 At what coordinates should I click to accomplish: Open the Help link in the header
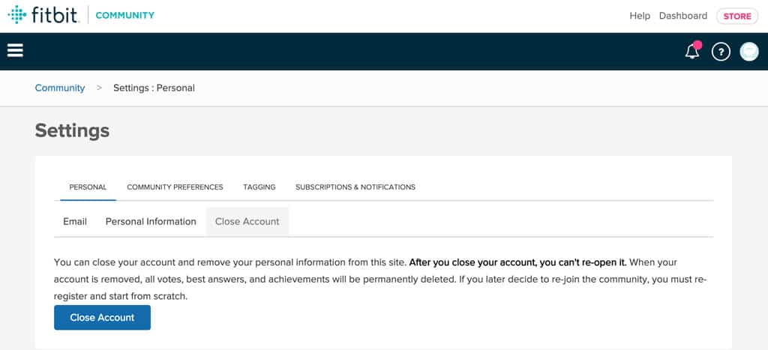tap(640, 16)
